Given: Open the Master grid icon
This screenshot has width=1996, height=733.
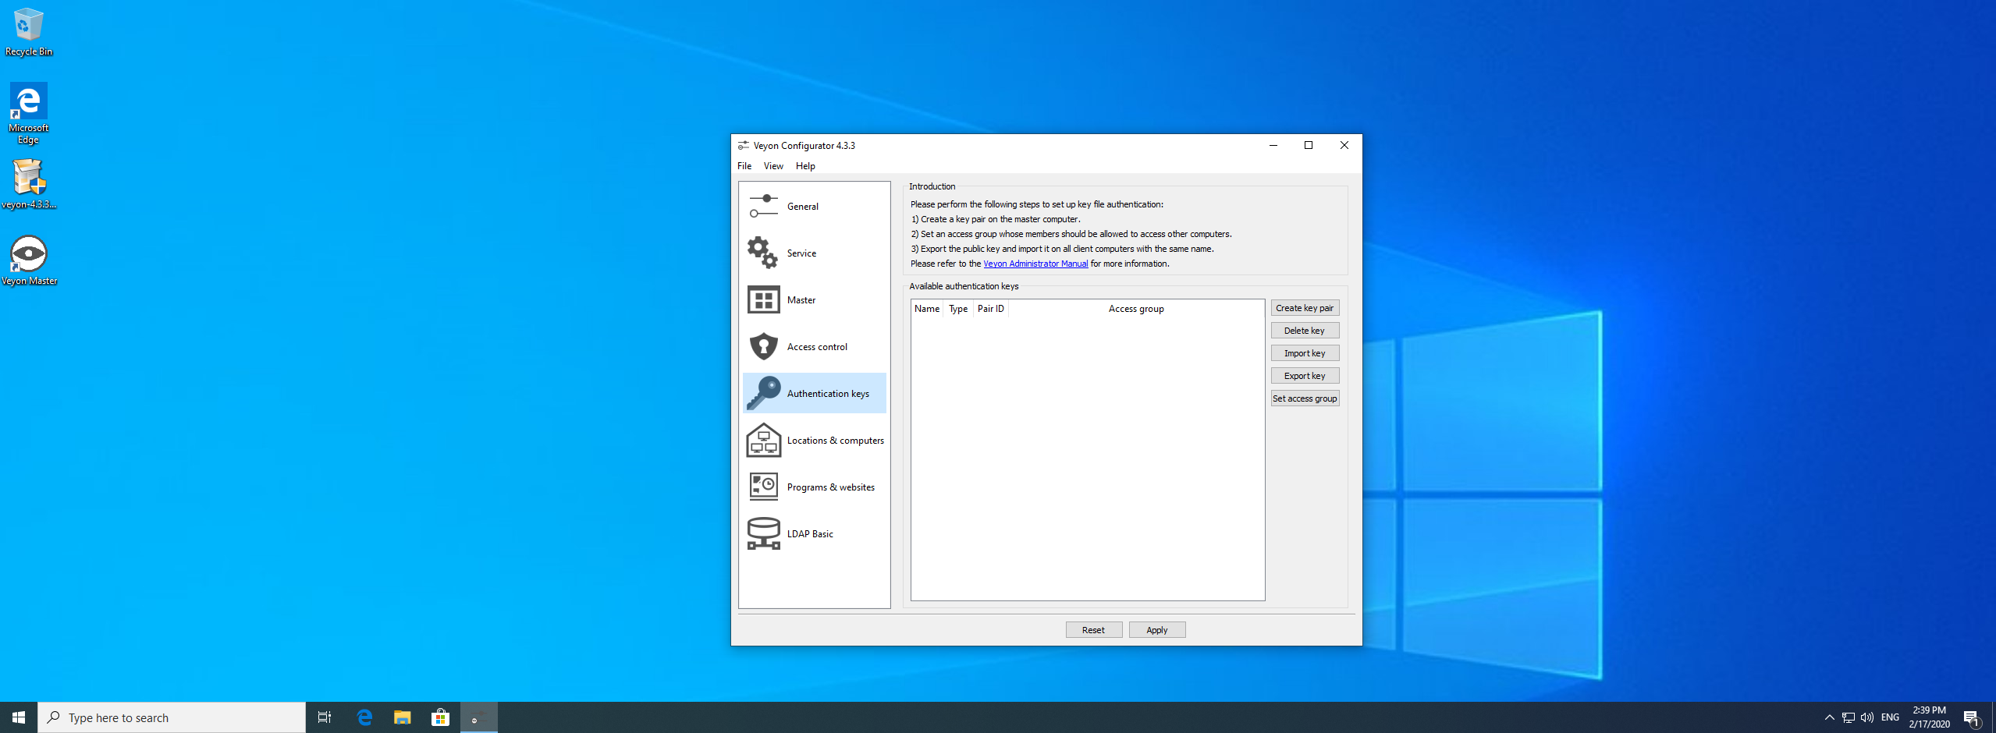Looking at the screenshot, I should (763, 299).
